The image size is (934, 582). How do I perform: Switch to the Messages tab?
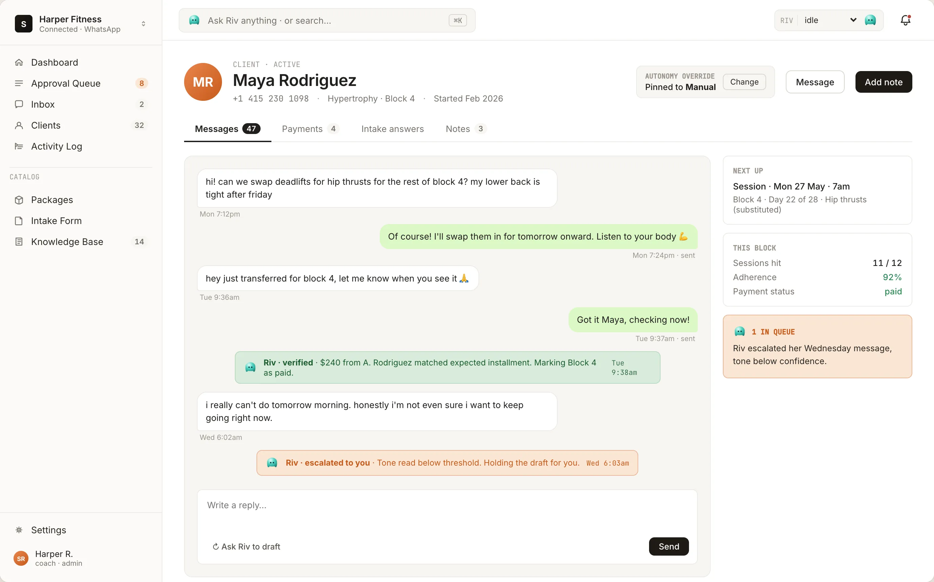[x=227, y=129]
